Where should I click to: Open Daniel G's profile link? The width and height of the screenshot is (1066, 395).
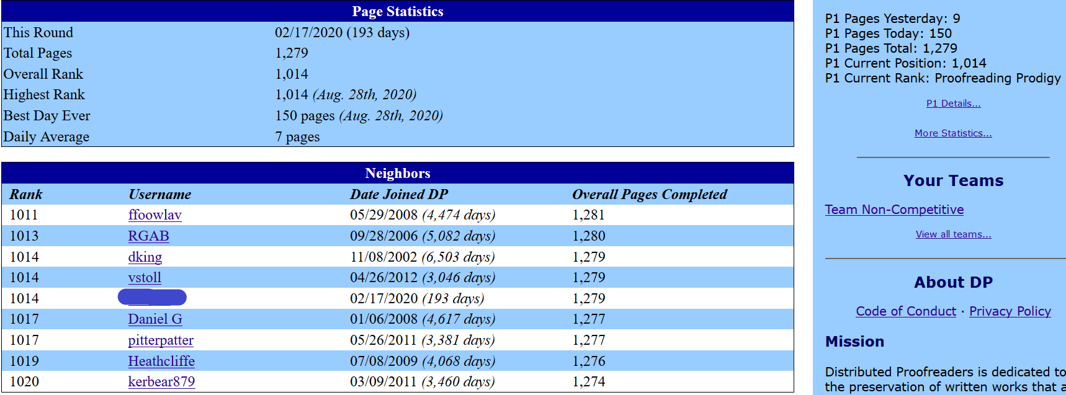point(155,319)
